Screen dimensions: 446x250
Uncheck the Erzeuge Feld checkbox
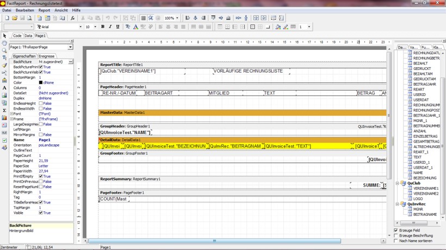pyautogui.click(x=396, y=230)
